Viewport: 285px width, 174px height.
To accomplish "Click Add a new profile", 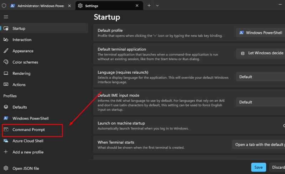I will [x=44, y=152].
